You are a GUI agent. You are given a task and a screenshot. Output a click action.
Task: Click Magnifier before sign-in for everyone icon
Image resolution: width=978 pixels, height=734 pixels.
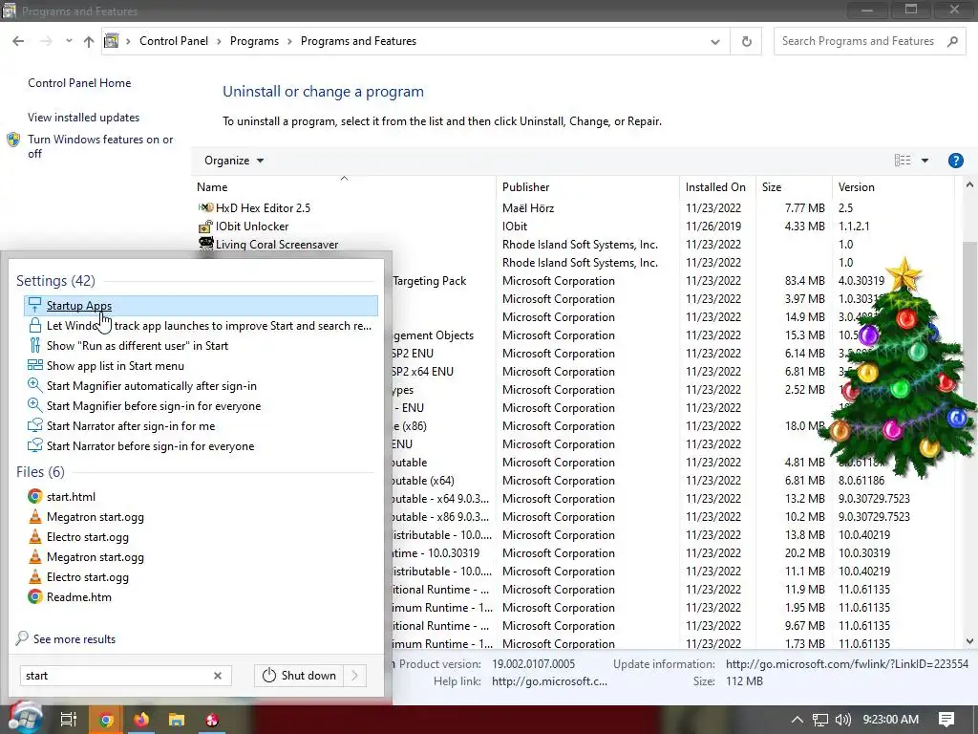click(35, 405)
